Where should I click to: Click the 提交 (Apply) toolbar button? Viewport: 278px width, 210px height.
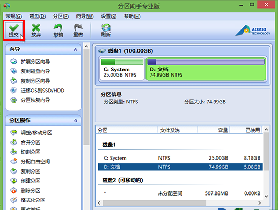(13, 30)
